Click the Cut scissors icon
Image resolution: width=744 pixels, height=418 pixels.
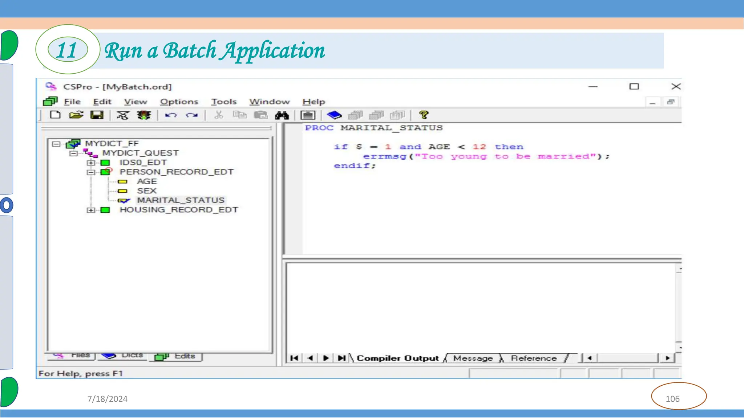219,115
